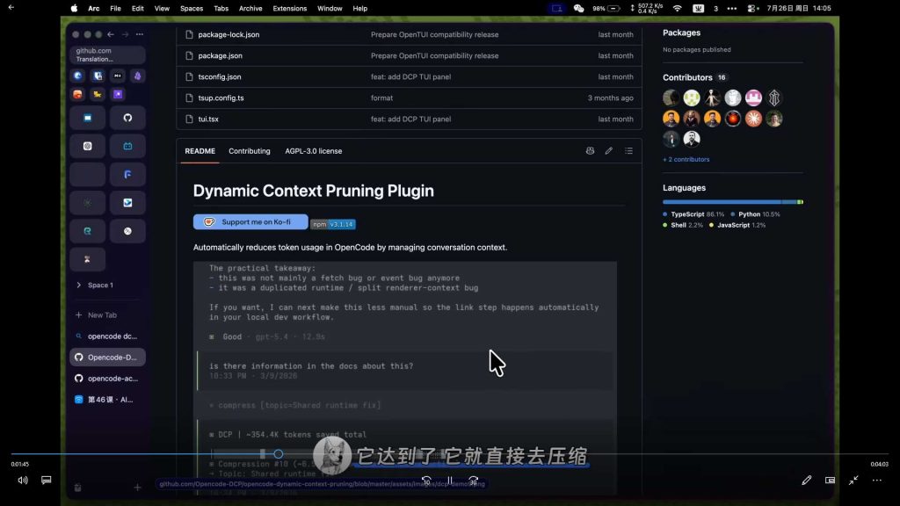Select the README tab
This screenshot has width=900, height=506.
pos(200,151)
